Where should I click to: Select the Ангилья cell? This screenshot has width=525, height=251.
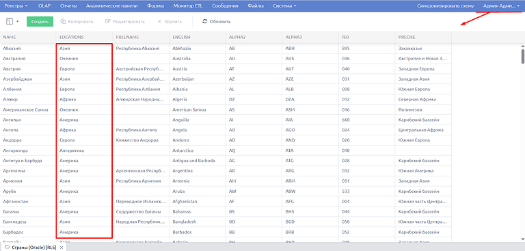pos(28,120)
